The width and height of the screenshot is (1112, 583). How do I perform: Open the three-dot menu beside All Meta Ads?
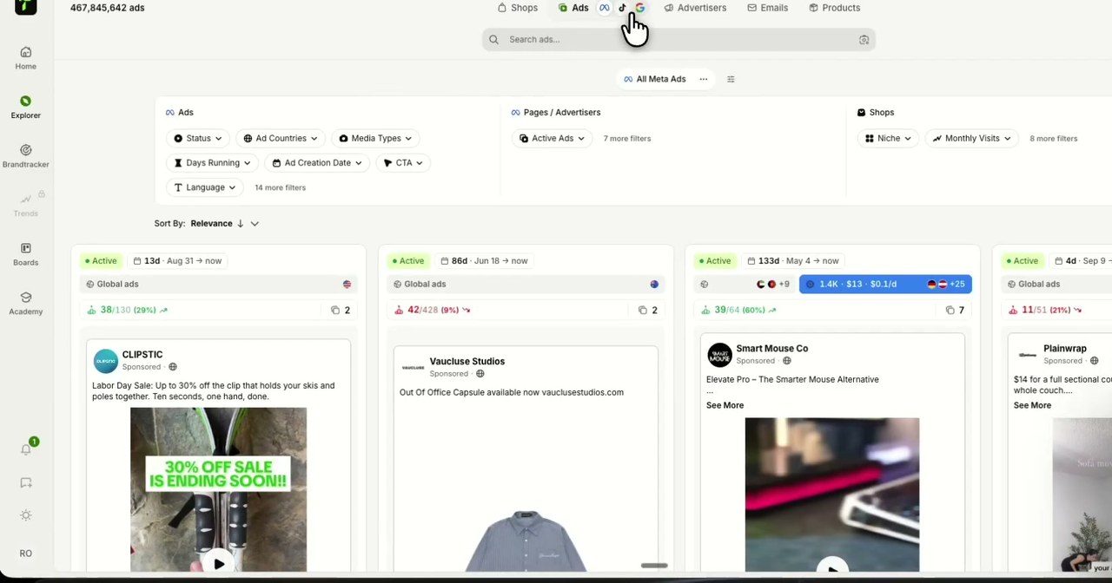point(704,79)
